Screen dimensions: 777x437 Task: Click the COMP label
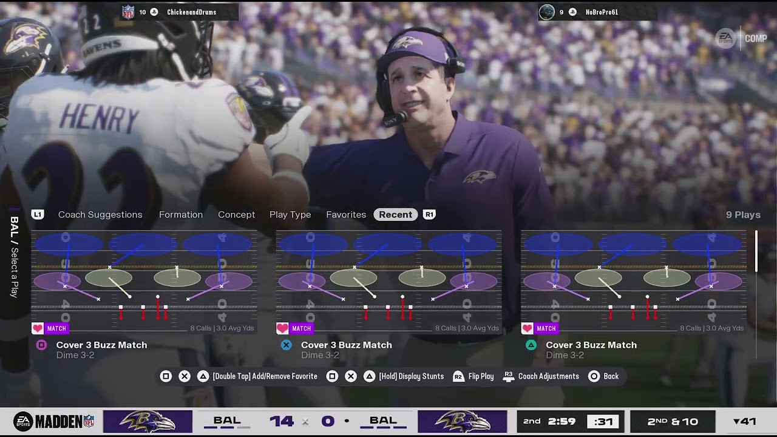(756, 38)
